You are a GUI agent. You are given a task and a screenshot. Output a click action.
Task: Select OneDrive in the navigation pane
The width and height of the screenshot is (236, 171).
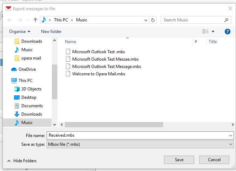click(x=23, y=69)
